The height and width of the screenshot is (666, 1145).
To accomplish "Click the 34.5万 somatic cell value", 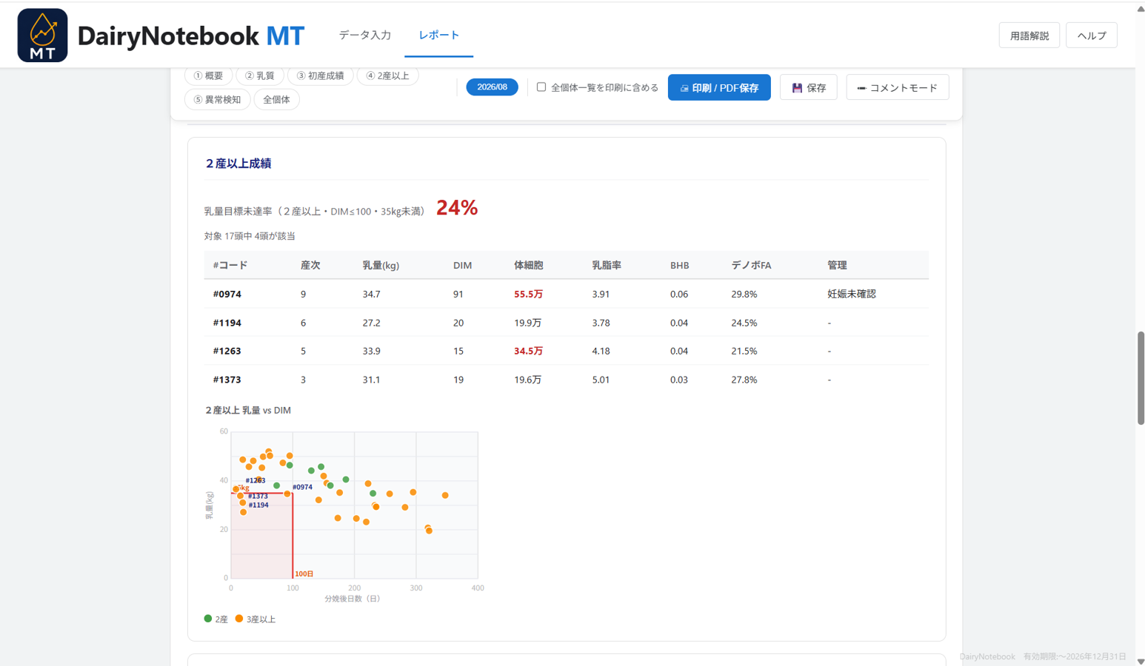I will (529, 351).
